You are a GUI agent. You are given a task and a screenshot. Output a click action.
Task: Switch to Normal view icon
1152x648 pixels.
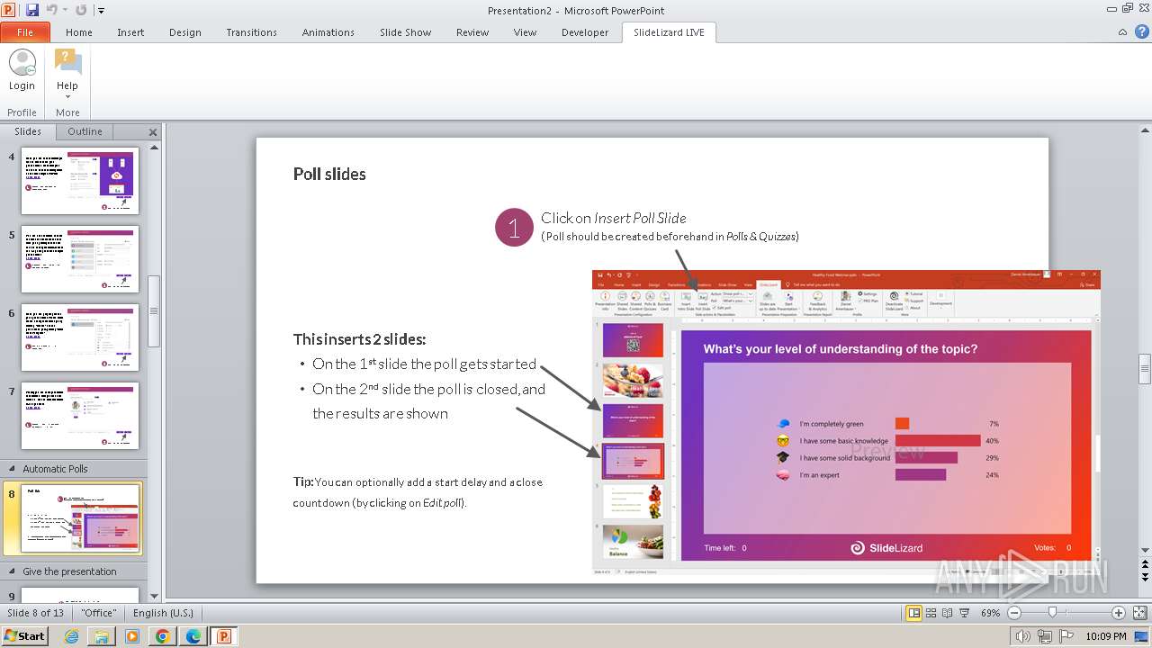coord(914,613)
